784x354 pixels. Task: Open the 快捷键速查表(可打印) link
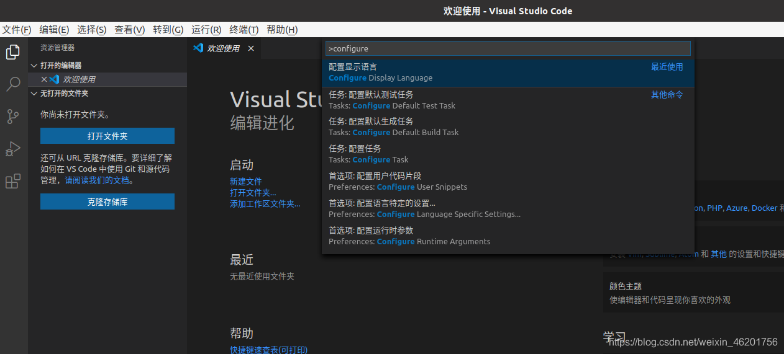(268, 350)
